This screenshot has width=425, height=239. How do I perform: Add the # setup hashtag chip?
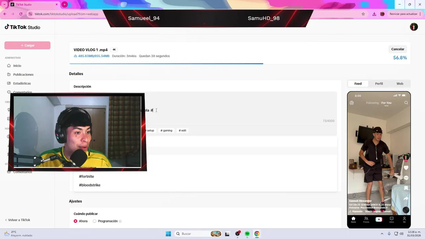pyautogui.click(x=150, y=130)
